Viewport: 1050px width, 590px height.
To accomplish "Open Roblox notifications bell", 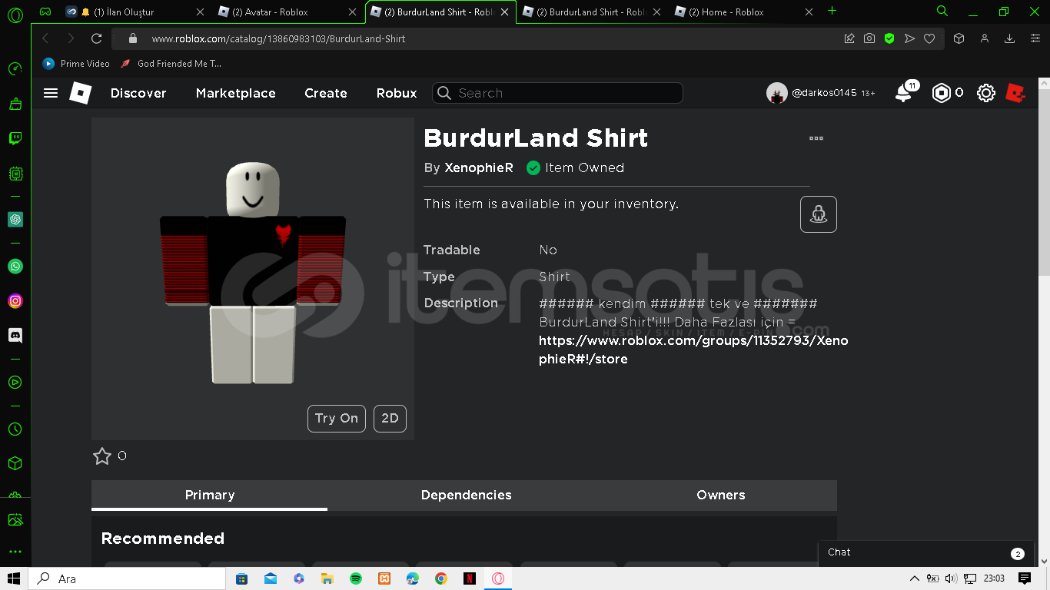I will coord(904,93).
